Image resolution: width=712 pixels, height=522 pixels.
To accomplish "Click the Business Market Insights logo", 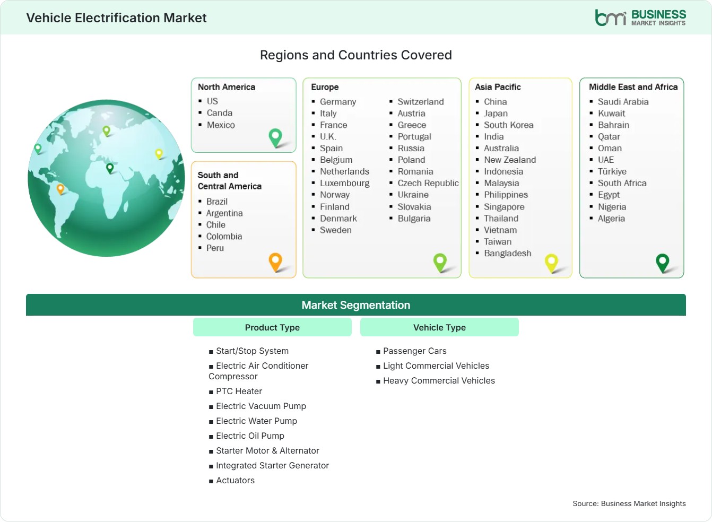I will pyautogui.click(x=640, y=18).
